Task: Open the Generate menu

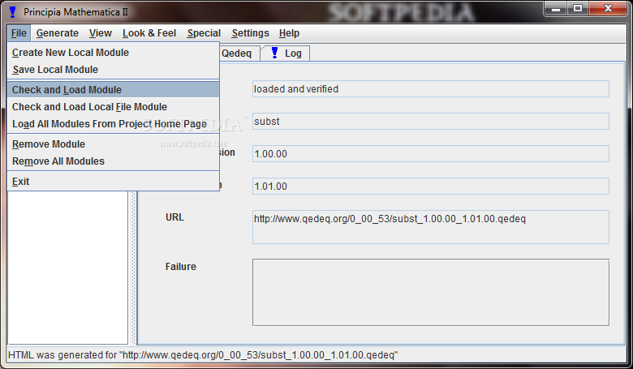Action: pos(58,33)
